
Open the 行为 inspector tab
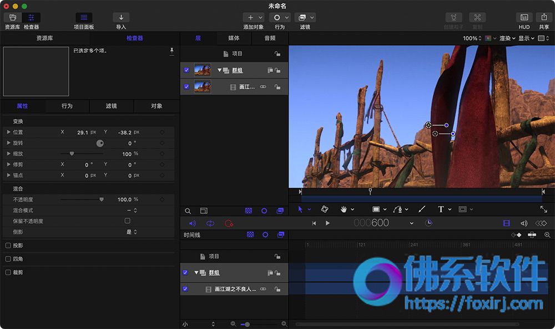coord(67,106)
